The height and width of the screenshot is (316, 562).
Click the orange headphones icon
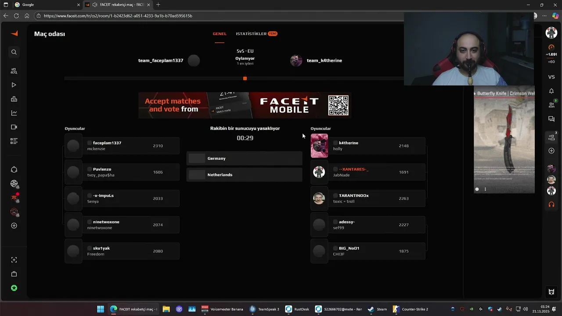pyautogui.click(x=551, y=205)
